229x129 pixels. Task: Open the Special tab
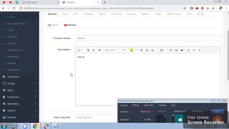point(145,14)
